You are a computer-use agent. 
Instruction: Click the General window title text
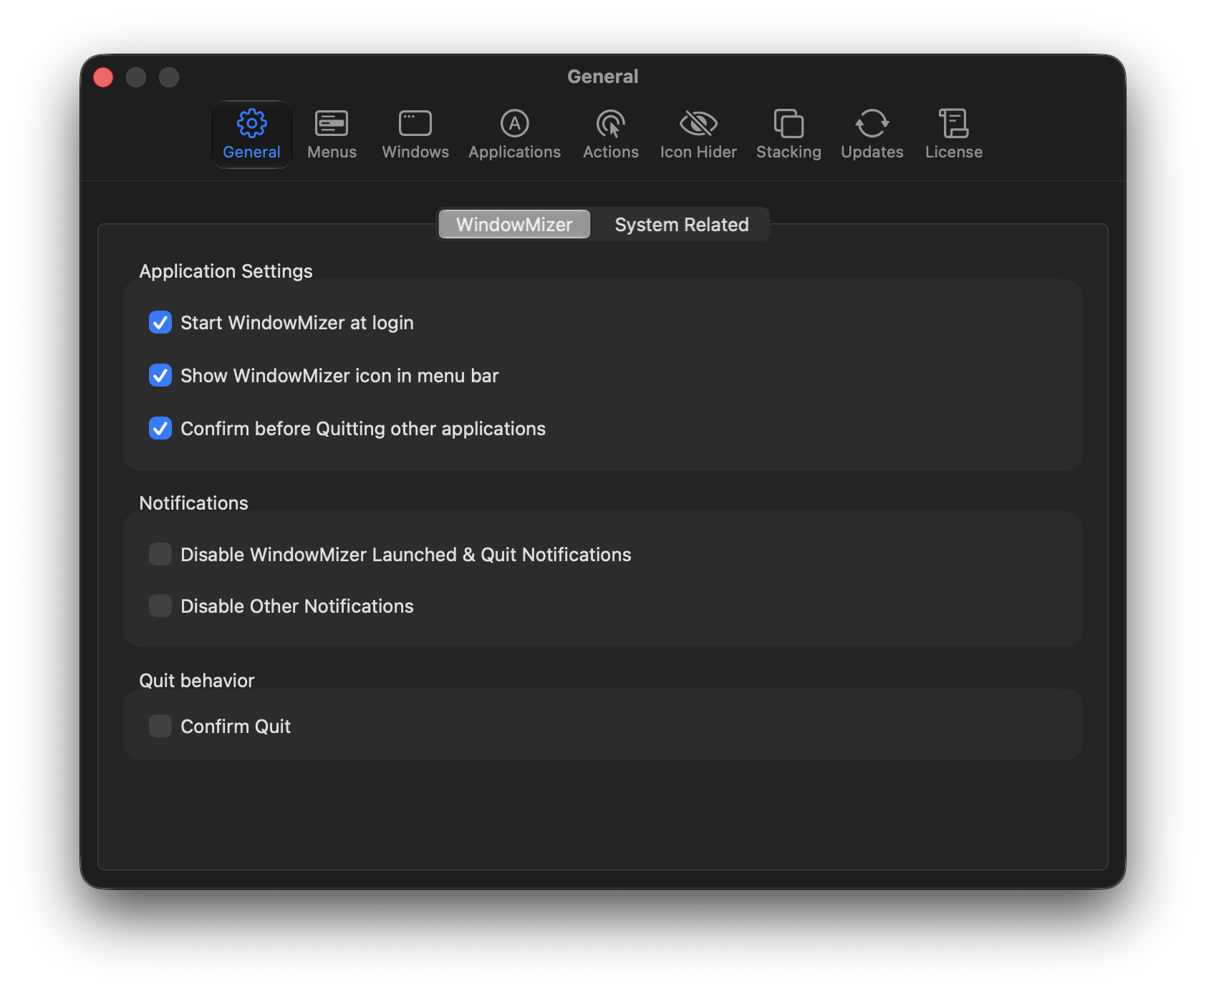(x=603, y=77)
